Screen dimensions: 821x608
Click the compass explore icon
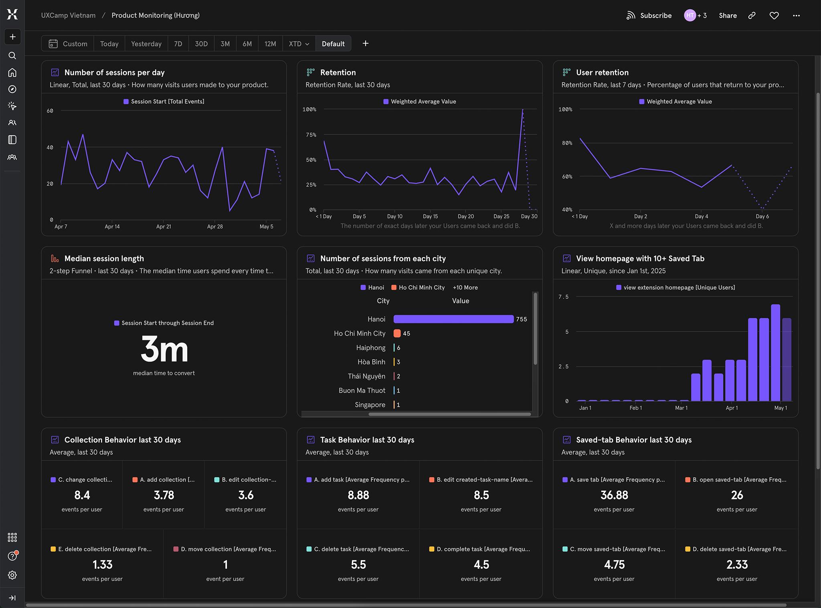(12, 89)
